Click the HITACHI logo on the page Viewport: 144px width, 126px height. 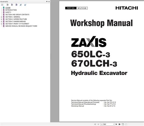[x=127, y=8]
